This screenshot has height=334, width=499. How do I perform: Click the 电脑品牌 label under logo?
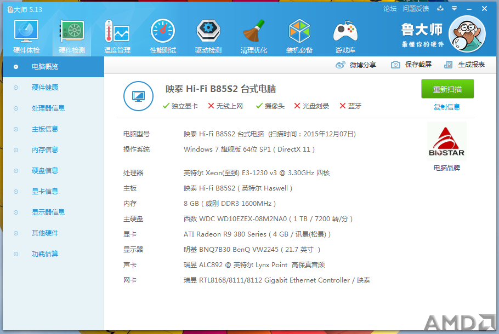pos(447,168)
